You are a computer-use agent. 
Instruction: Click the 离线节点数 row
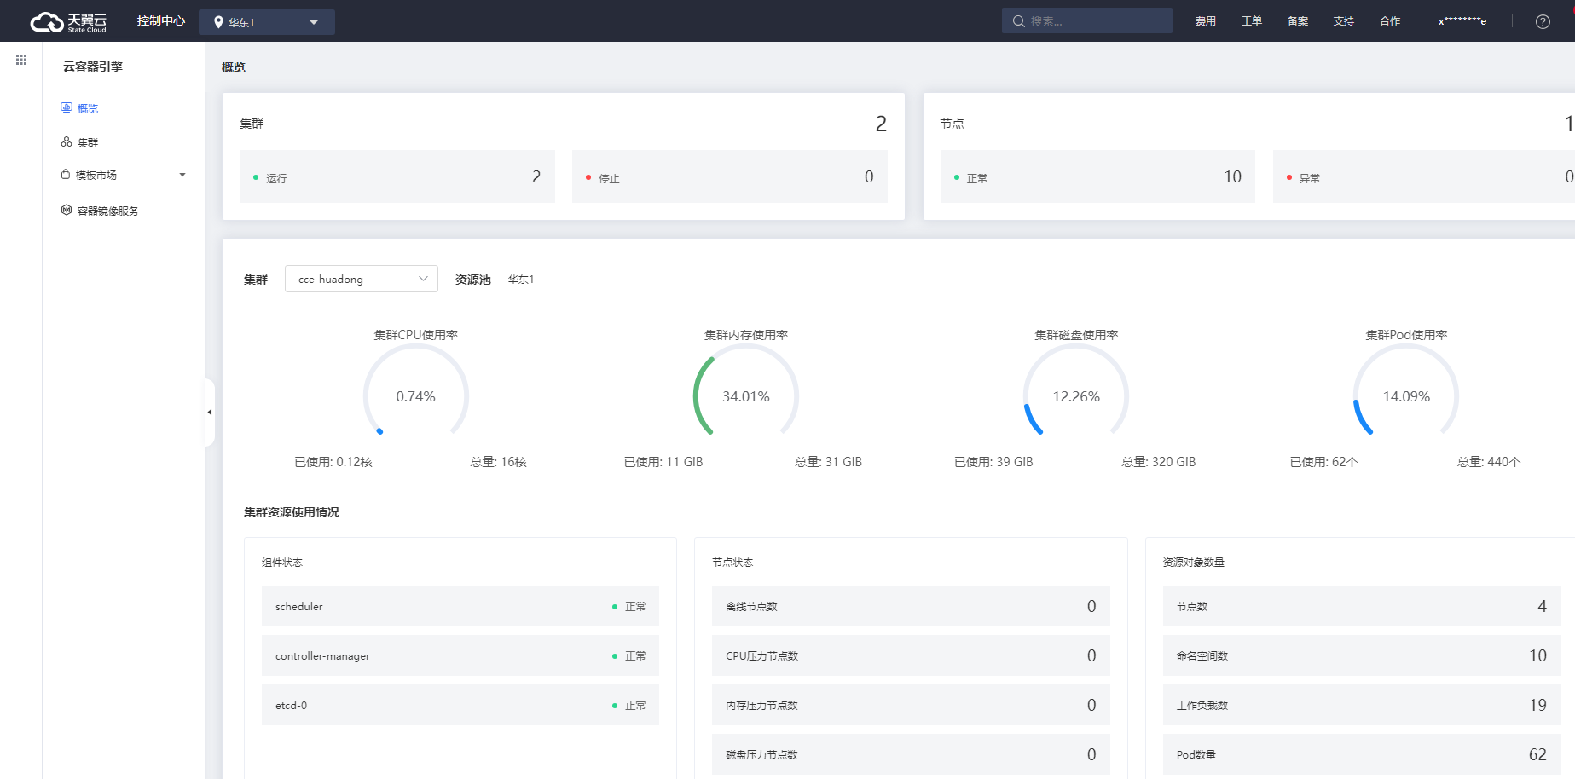[911, 606]
